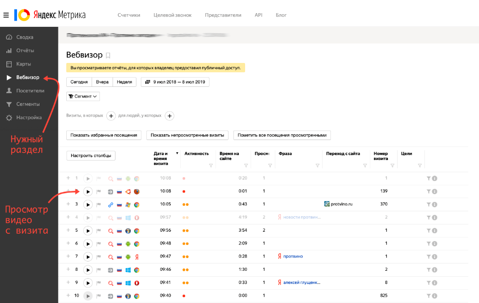Open the hamburger menu
This screenshot has width=479, height=303.
tap(6, 15)
